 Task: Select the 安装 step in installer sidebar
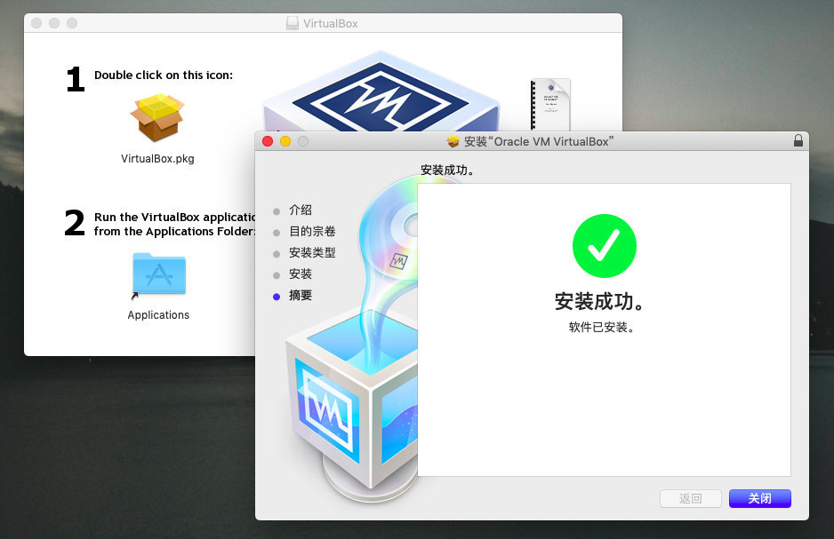(x=300, y=274)
